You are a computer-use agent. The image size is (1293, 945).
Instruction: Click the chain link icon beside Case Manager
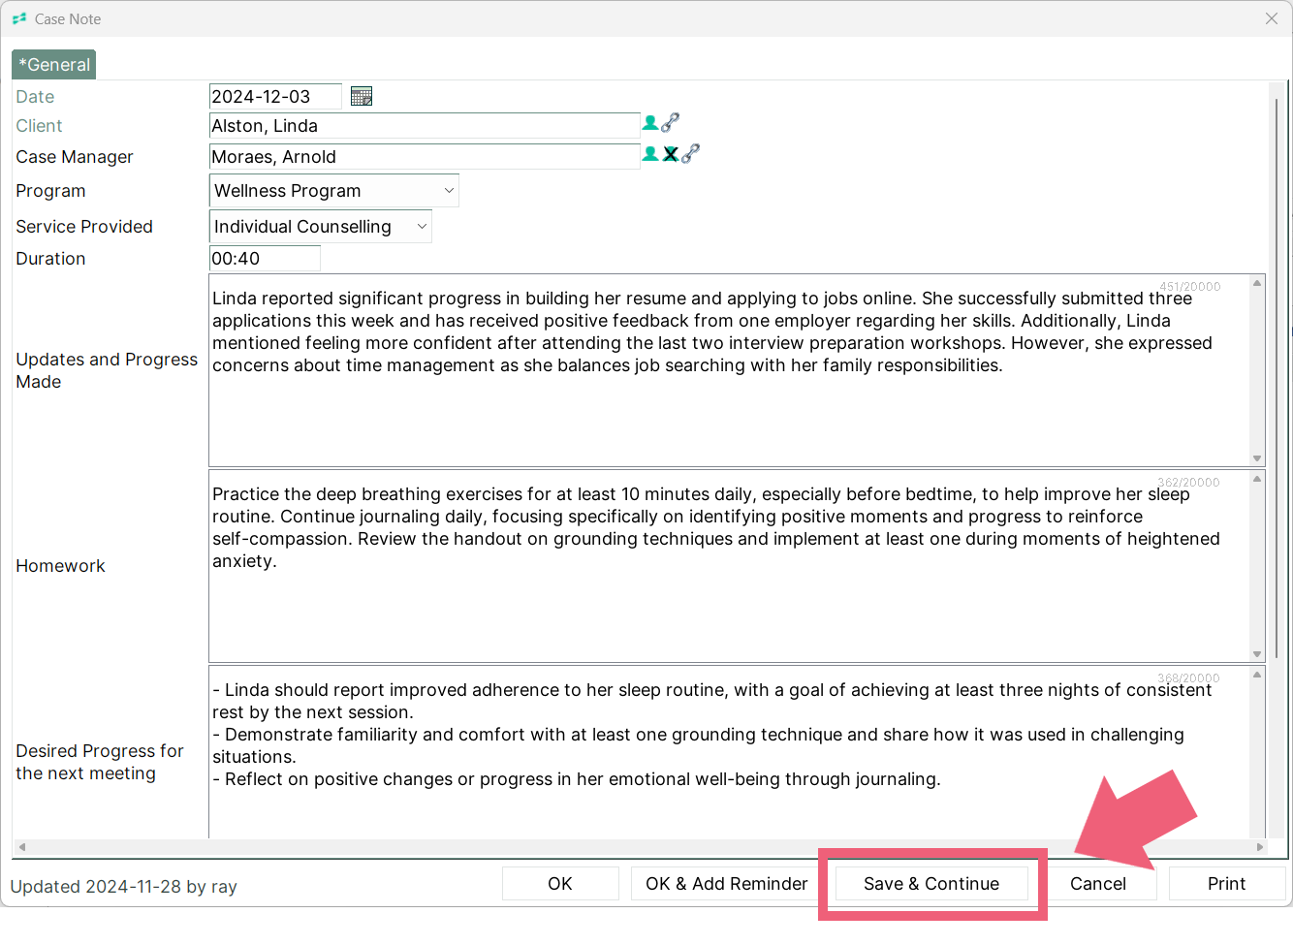click(690, 153)
